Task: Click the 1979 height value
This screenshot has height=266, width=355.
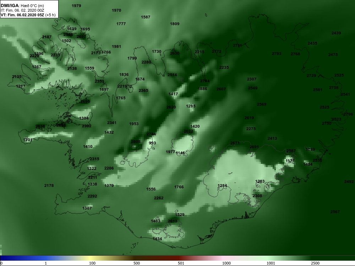Action: [x=76, y=6]
